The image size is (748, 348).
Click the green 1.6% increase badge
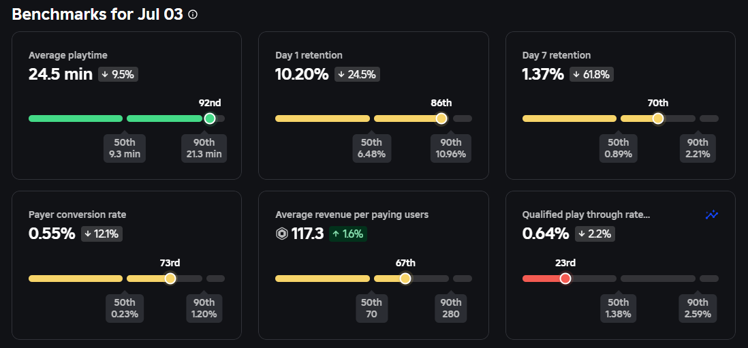(348, 234)
